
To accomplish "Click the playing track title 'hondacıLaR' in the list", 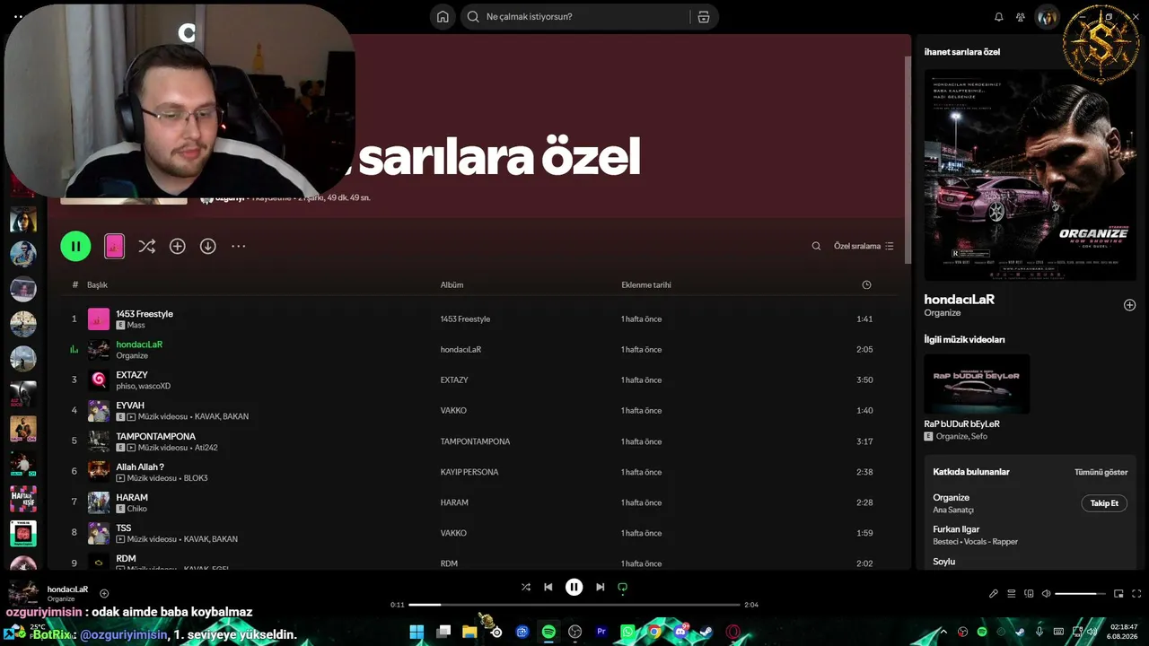I will tap(139, 345).
